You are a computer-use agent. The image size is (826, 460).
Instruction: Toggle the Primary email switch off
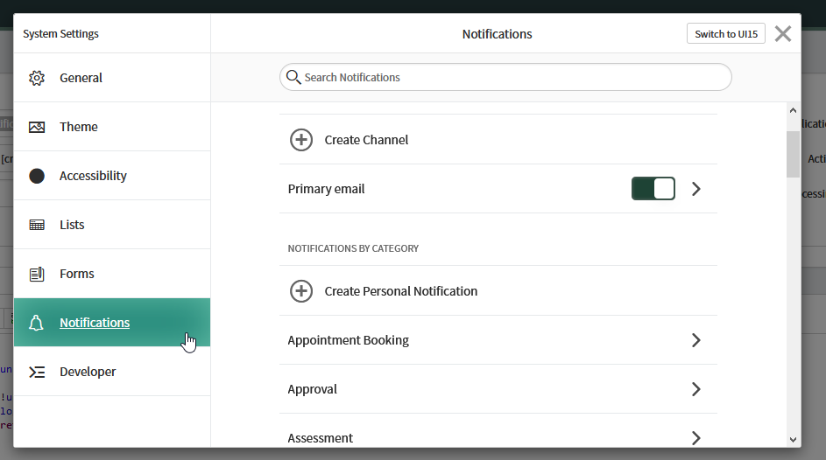coord(653,189)
